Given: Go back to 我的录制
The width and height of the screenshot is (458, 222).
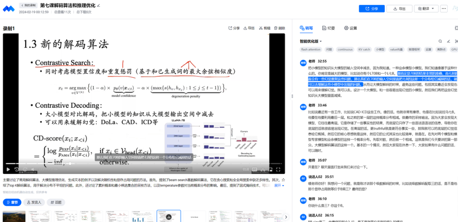Looking at the screenshot, I should click(28, 5).
